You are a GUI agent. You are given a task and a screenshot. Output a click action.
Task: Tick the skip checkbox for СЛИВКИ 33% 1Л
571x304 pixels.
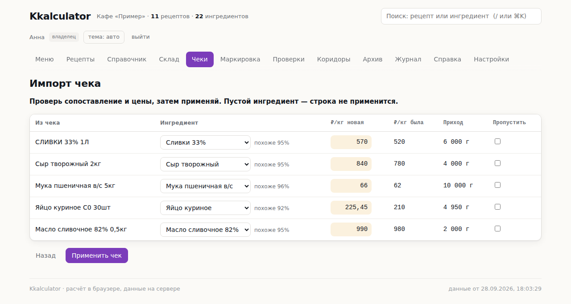pyautogui.click(x=497, y=141)
